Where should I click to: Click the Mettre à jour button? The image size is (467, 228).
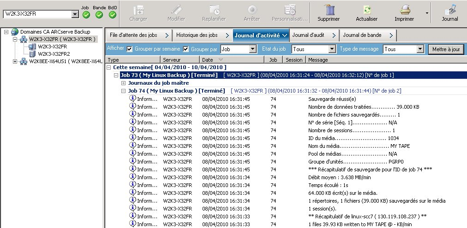(x=446, y=49)
